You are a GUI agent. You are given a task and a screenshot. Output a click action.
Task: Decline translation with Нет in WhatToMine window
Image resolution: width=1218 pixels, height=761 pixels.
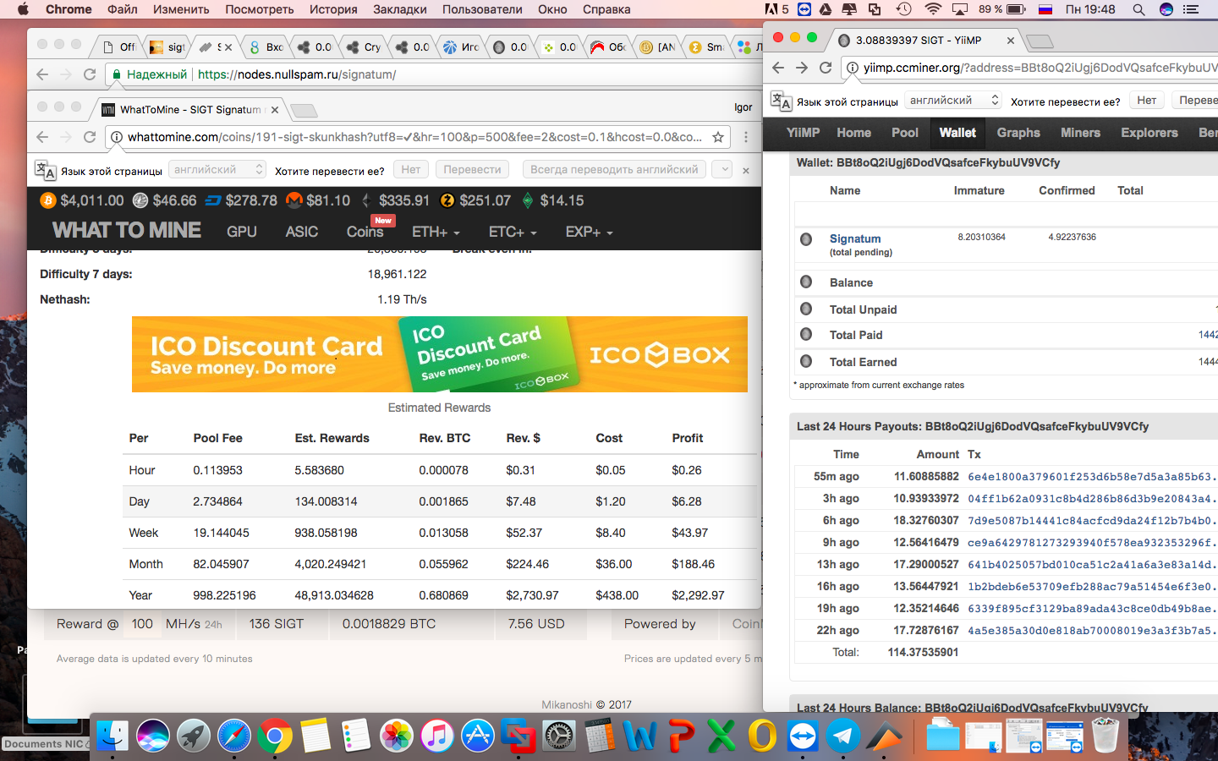411,170
